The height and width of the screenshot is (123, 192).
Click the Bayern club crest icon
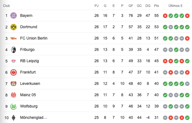[x=13, y=15]
